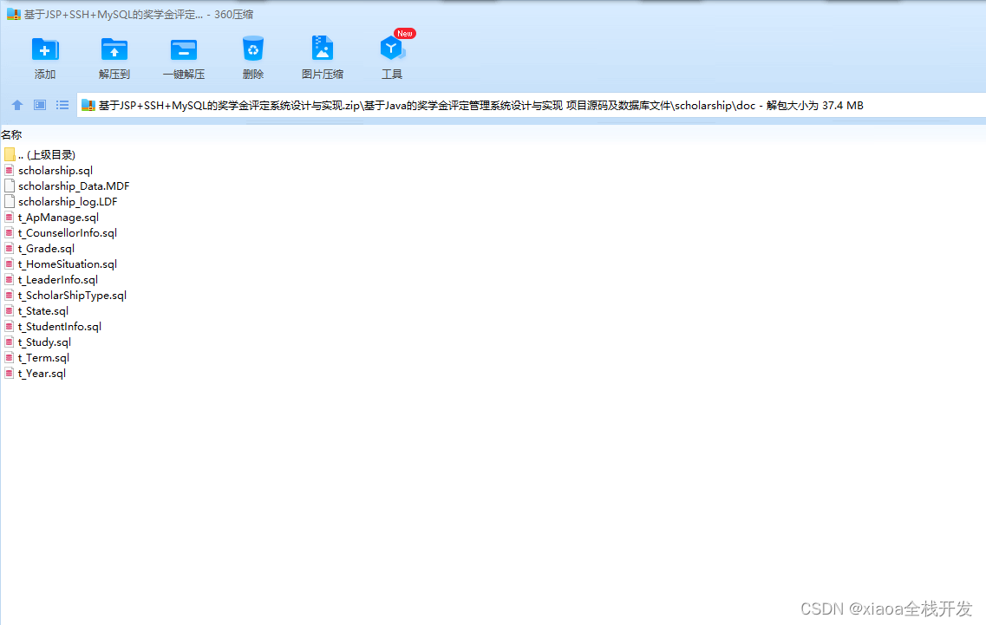
Task: Select the scholarship.sql file
Action: [55, 170]
